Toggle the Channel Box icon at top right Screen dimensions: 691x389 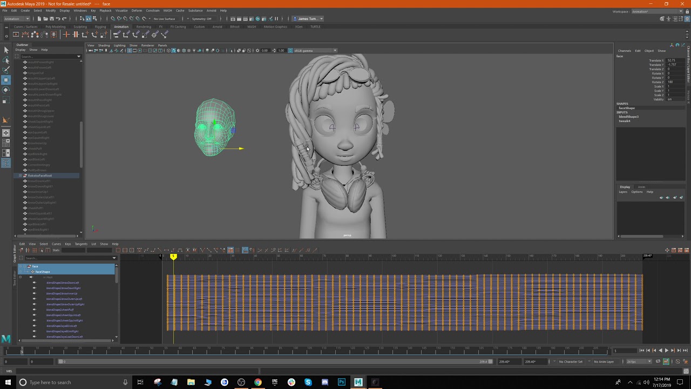(687, 19)
